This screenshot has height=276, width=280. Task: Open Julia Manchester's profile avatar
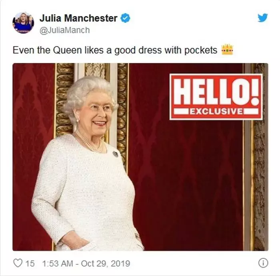tap(23, 23)
